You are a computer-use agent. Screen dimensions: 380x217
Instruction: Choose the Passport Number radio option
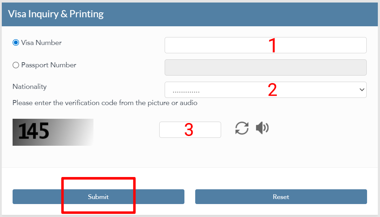point(15,65)
